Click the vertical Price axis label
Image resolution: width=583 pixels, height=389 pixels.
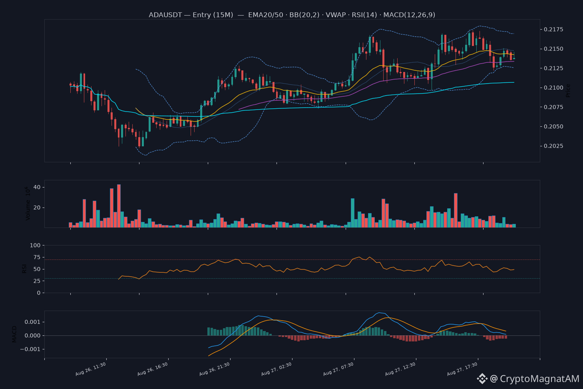[x=568, y=91]
